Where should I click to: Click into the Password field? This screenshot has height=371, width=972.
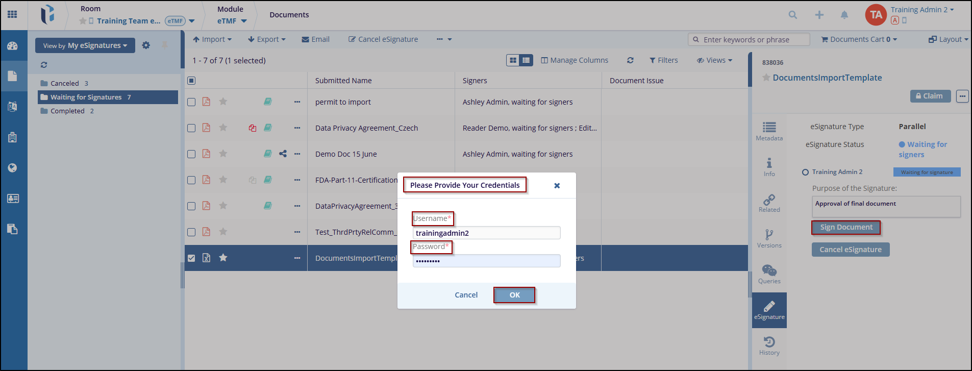point(486,261)
